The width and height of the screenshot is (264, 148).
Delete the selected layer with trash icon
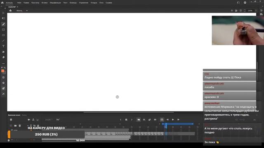(20, 125)
